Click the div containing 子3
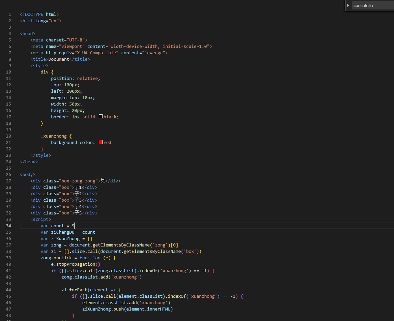The width and height of the screenshot is (394, 321). [x=64, y=200]
